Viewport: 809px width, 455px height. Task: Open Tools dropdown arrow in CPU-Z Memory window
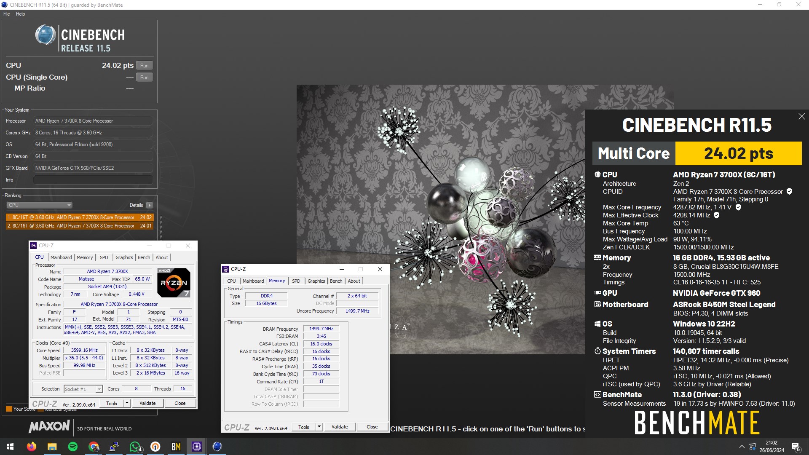pos(319,427)
